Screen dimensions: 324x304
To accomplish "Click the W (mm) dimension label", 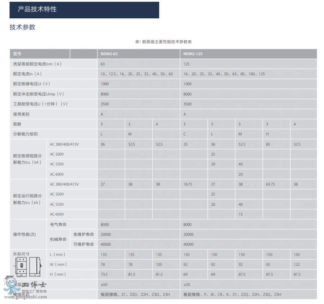I will click(58, 264).
